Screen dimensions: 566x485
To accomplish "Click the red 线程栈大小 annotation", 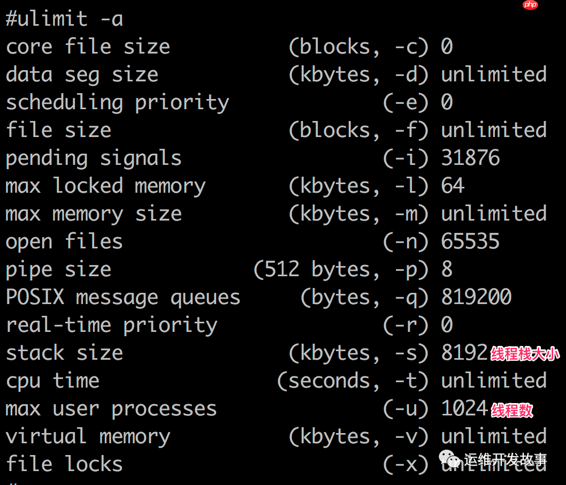I will pos(525,354).
